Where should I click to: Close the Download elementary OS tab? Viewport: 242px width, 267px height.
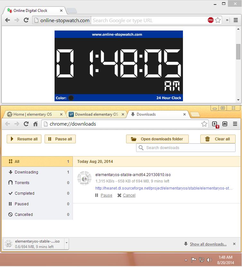click(123, 114)
